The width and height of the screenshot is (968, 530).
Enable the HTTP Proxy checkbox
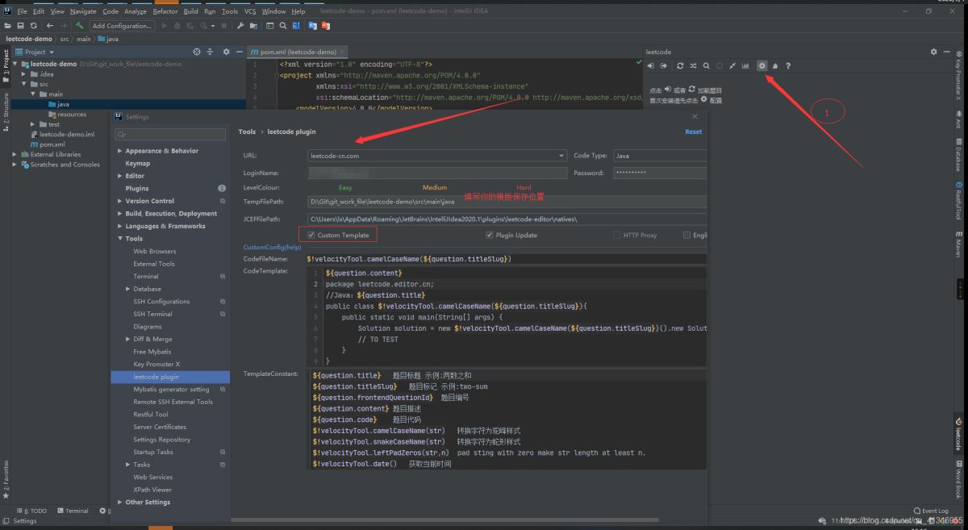[617, 235]
